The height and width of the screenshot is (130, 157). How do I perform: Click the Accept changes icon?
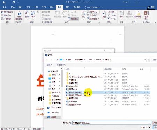(104, 14)
